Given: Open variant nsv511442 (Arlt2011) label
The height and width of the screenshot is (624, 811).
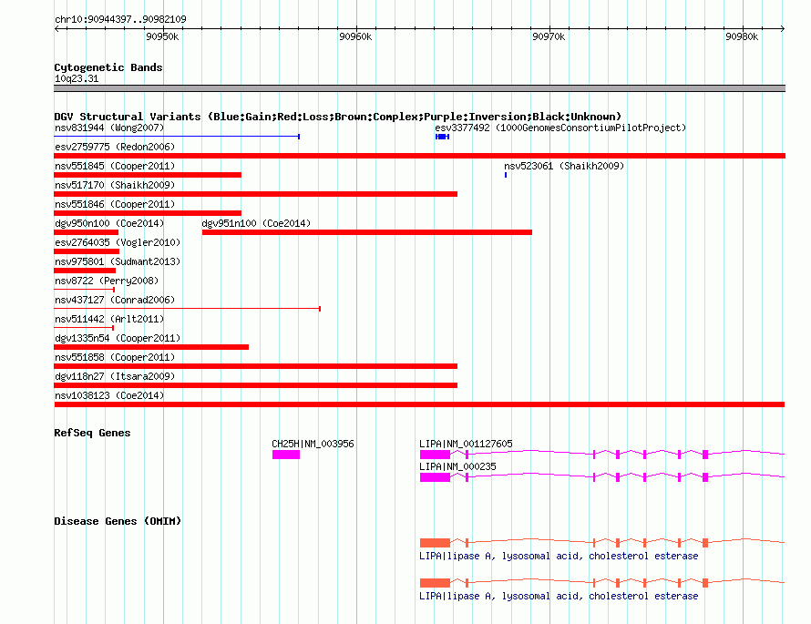Looking at the screenshot, I should [x=109, y=319].
